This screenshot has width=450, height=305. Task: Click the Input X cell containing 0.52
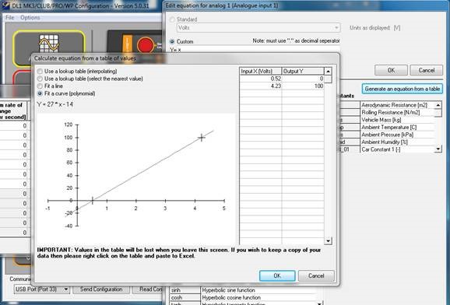(261, 79)
